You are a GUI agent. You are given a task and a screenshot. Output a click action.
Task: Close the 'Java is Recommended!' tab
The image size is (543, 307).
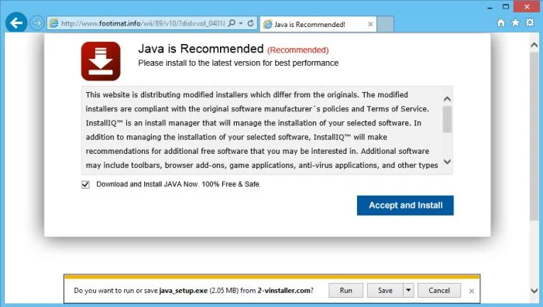coord(370,24)
